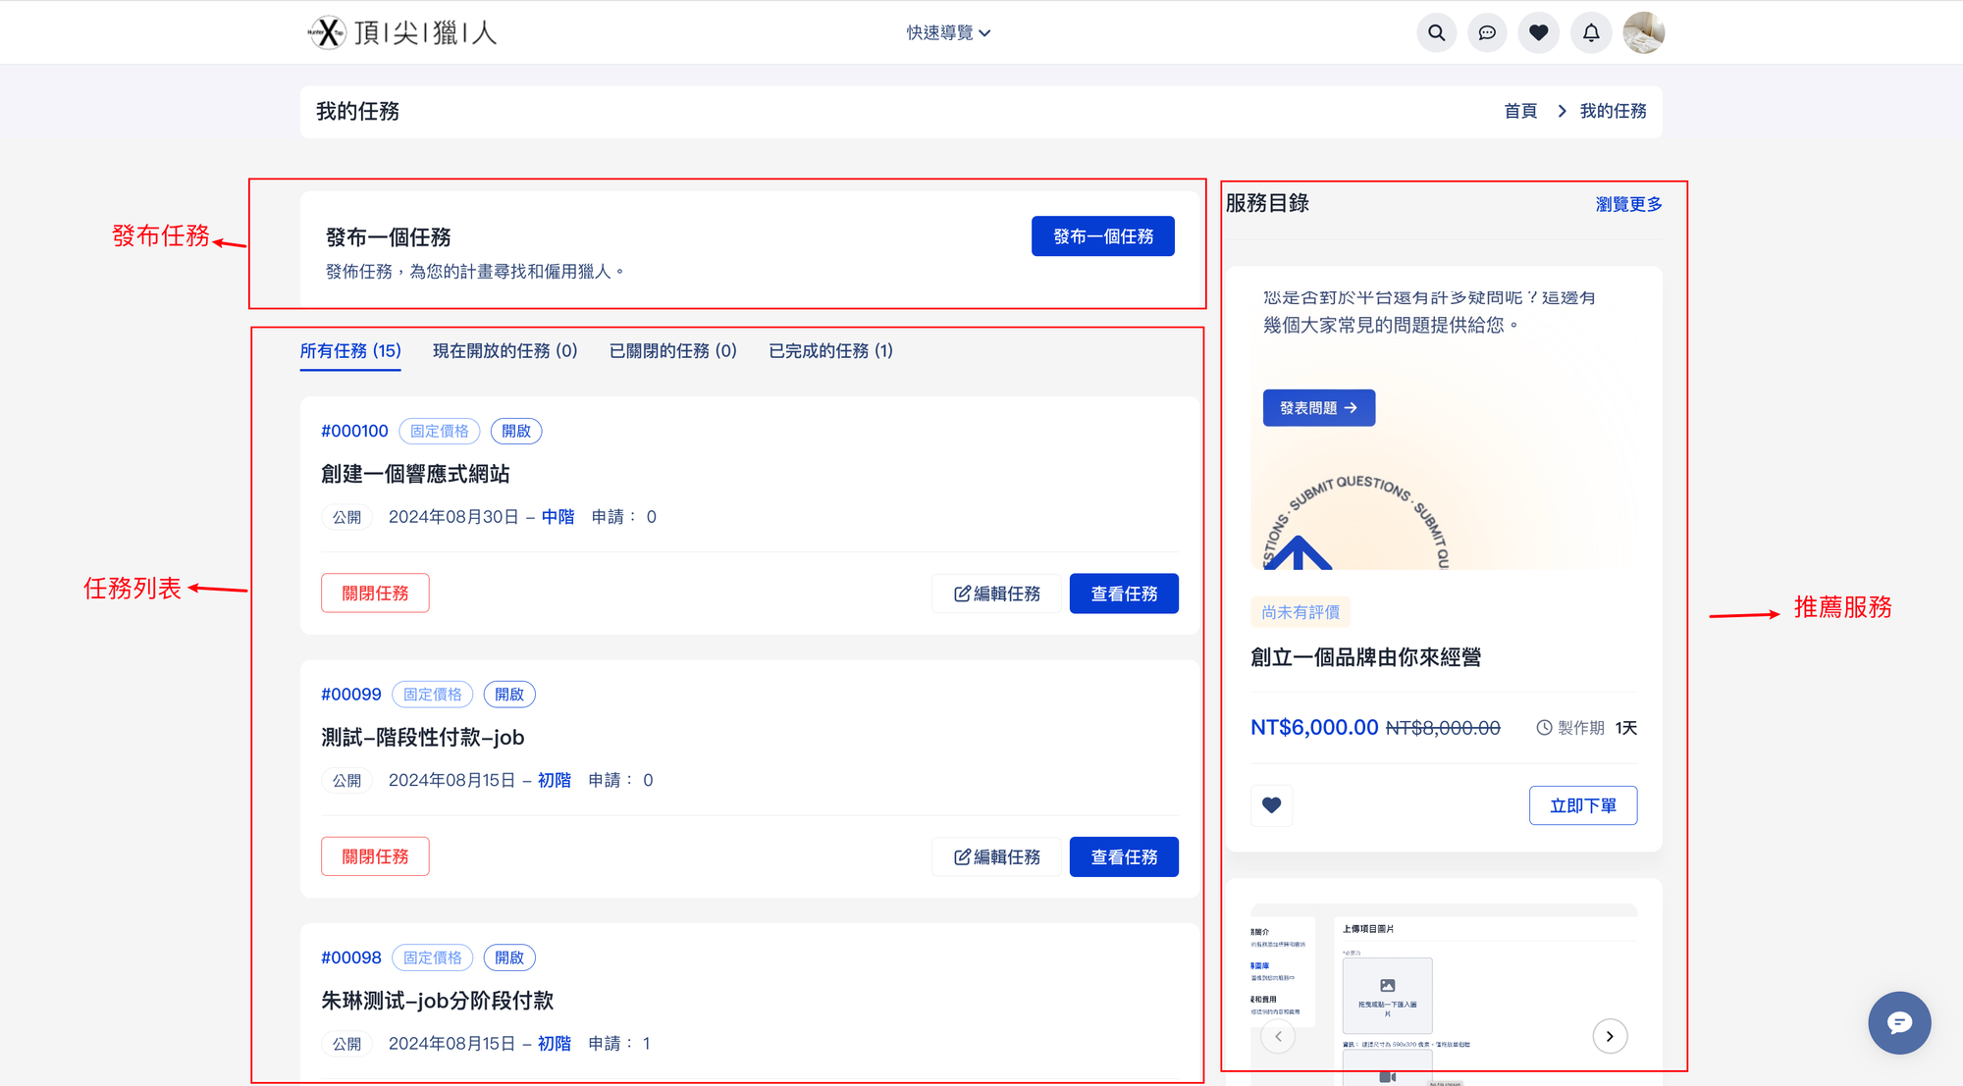Open the notifications bell icon

point(1590,32)
